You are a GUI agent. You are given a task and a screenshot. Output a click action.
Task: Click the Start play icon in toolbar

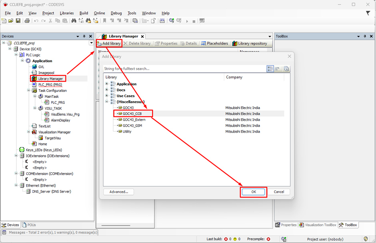pos(187,21)
